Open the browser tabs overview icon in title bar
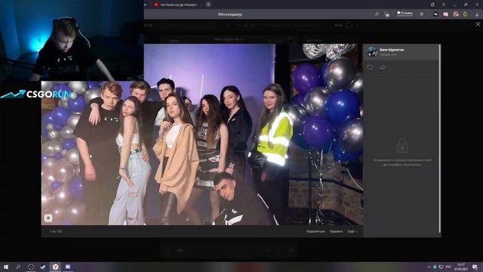Image resolution: width=483 pixels, height=272 pixels. click(x=432, y=5)
